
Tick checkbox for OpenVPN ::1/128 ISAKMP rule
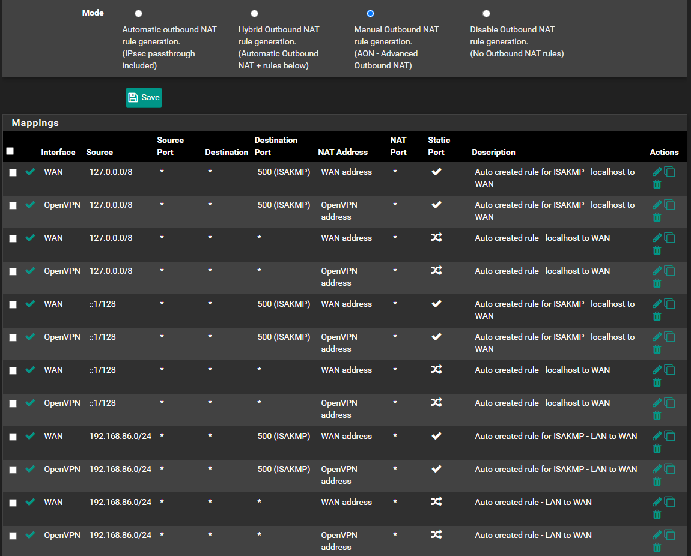(x=13, y=337)
